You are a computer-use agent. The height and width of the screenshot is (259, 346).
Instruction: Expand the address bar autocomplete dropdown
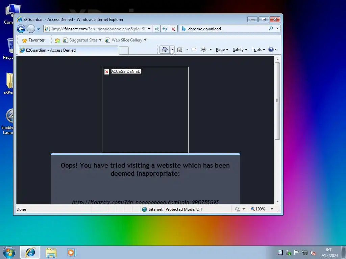tap(149, 29)
